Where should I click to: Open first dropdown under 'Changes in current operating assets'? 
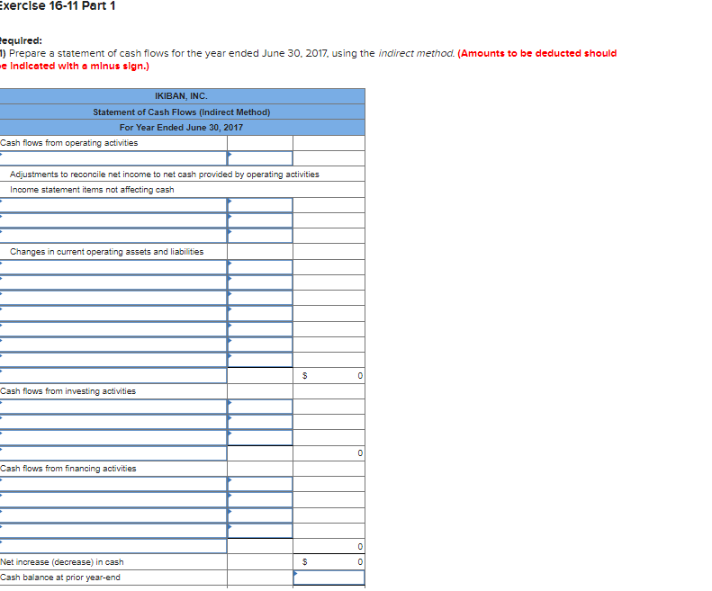pyautogui.click(x=113, y=267)
